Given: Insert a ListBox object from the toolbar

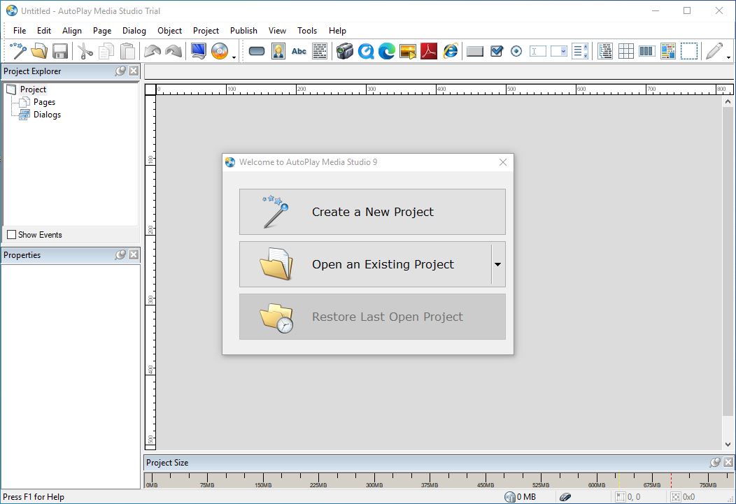Looking at the screenshot, I should point(580,50).
